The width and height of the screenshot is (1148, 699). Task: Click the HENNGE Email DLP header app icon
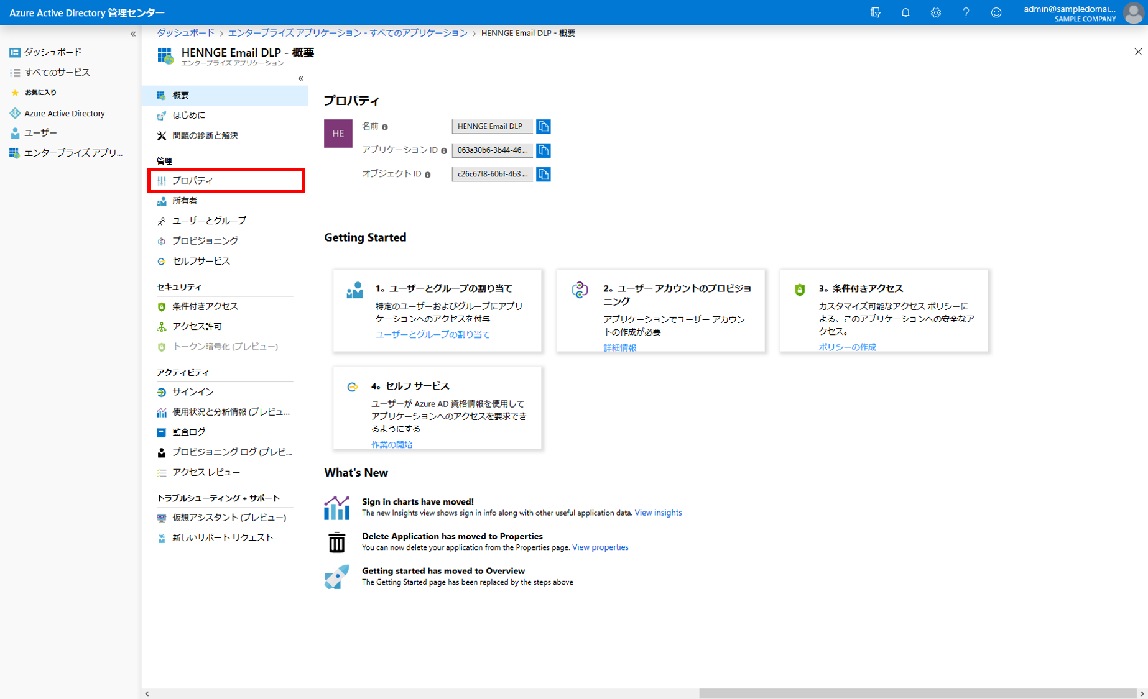[165, 56]
